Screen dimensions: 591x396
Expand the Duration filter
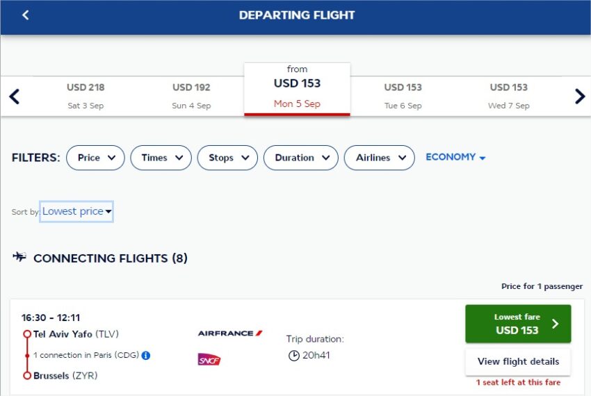point(301,158)
